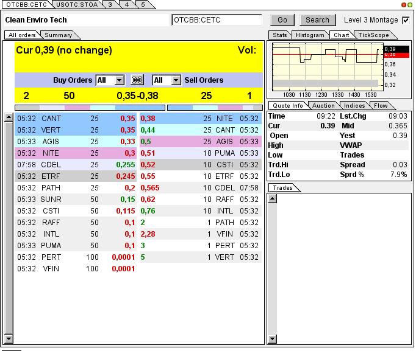Screen dimensions: 416x351
Task: Select the Flow tab
Action: [x=381, y=105]
